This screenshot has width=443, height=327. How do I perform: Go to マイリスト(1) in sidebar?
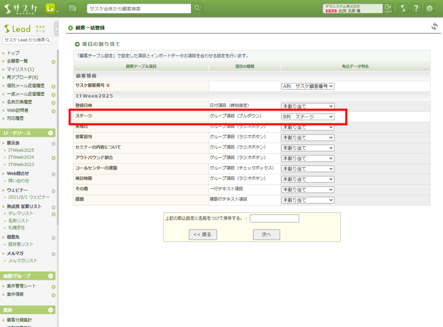click(x=20, y=69)
